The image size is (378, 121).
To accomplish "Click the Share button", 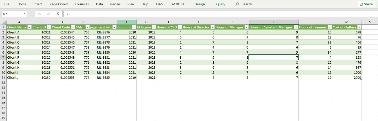I will pos(366,4).
